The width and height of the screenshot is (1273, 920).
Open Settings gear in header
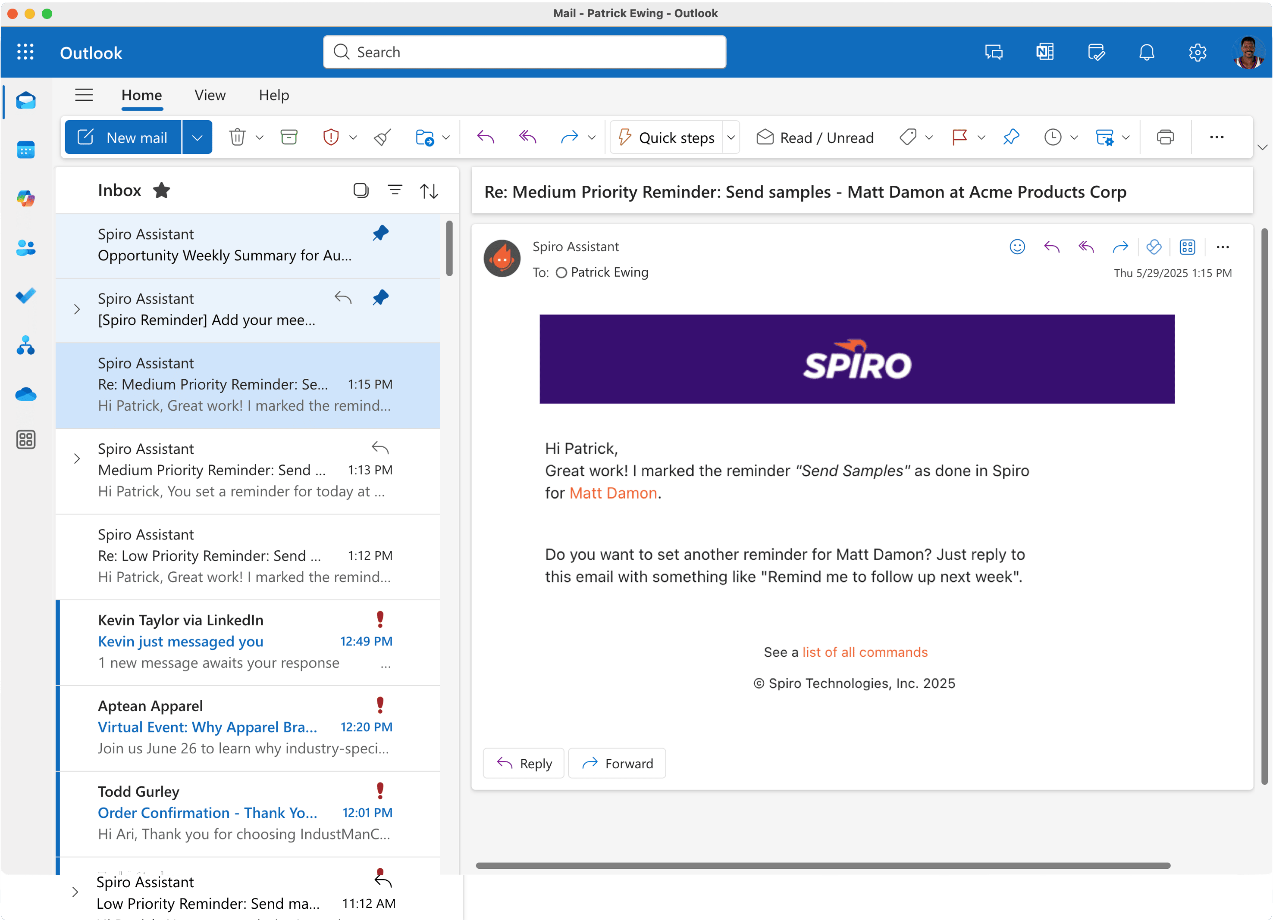1198,52
